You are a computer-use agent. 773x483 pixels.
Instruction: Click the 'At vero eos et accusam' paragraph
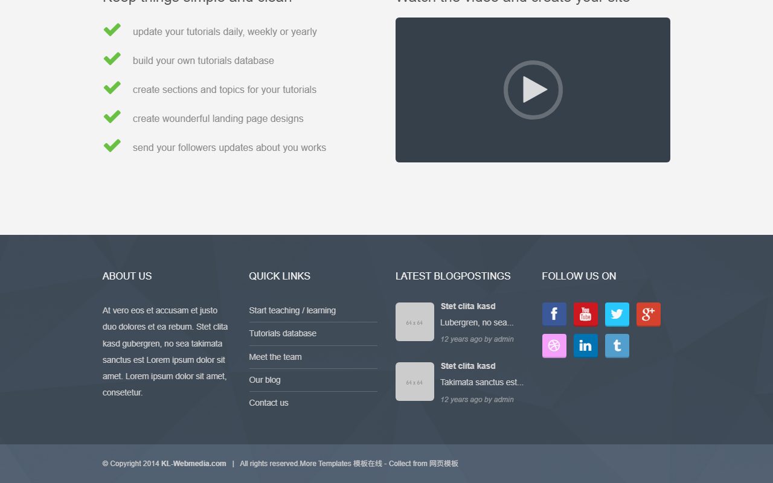(x=165, y=351)
